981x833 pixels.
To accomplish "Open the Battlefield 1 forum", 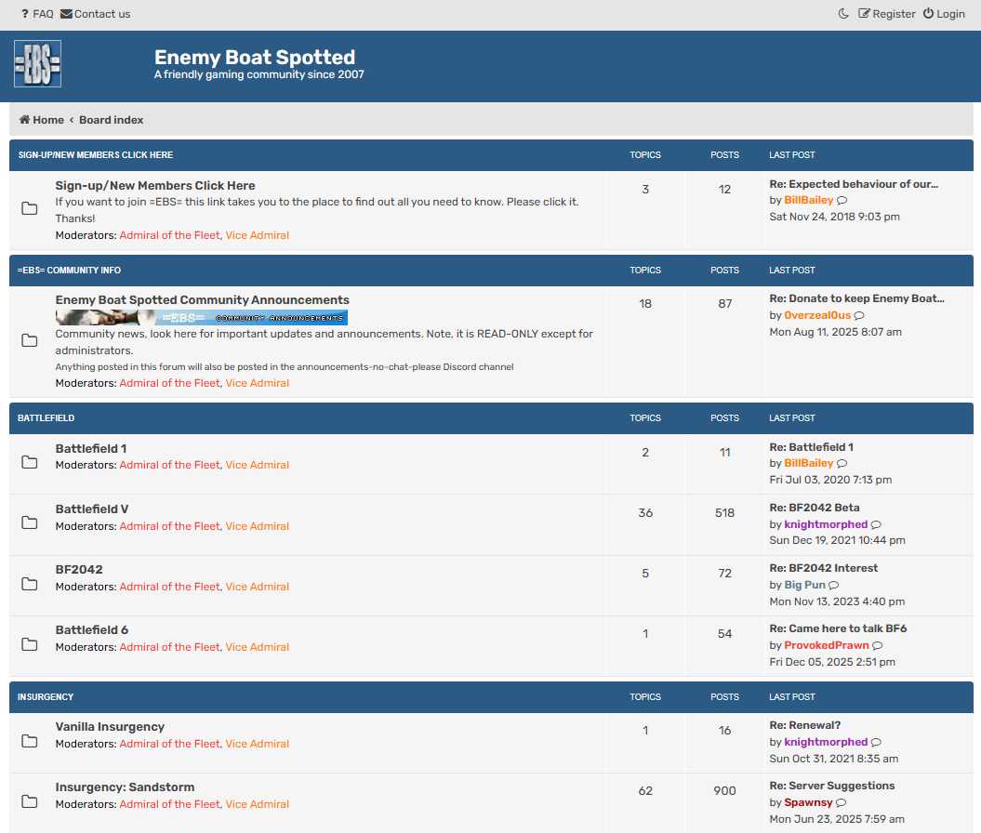I will [x=91, y=448].
